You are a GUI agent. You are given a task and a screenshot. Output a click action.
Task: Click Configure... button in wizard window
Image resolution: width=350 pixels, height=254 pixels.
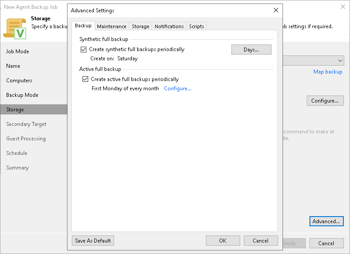coord(325,100)
